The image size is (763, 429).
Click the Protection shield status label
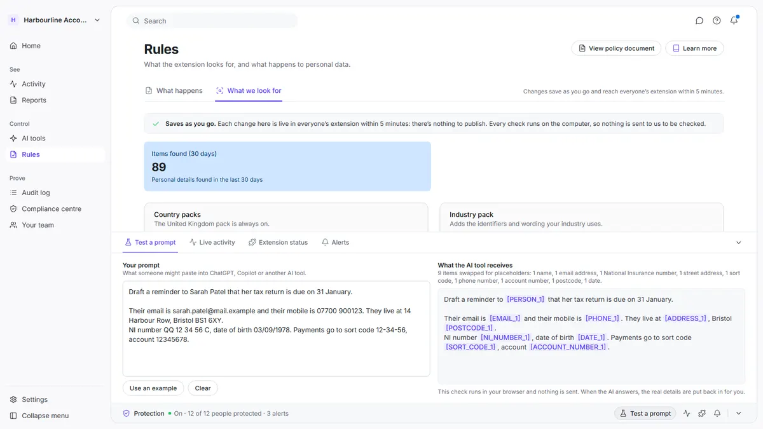(x=144, y=413)
